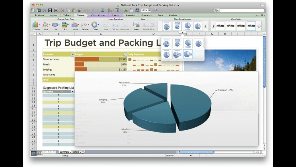296x167 pixels.
Task: Add a new sheet with plus tab
Action: point(83,152)
